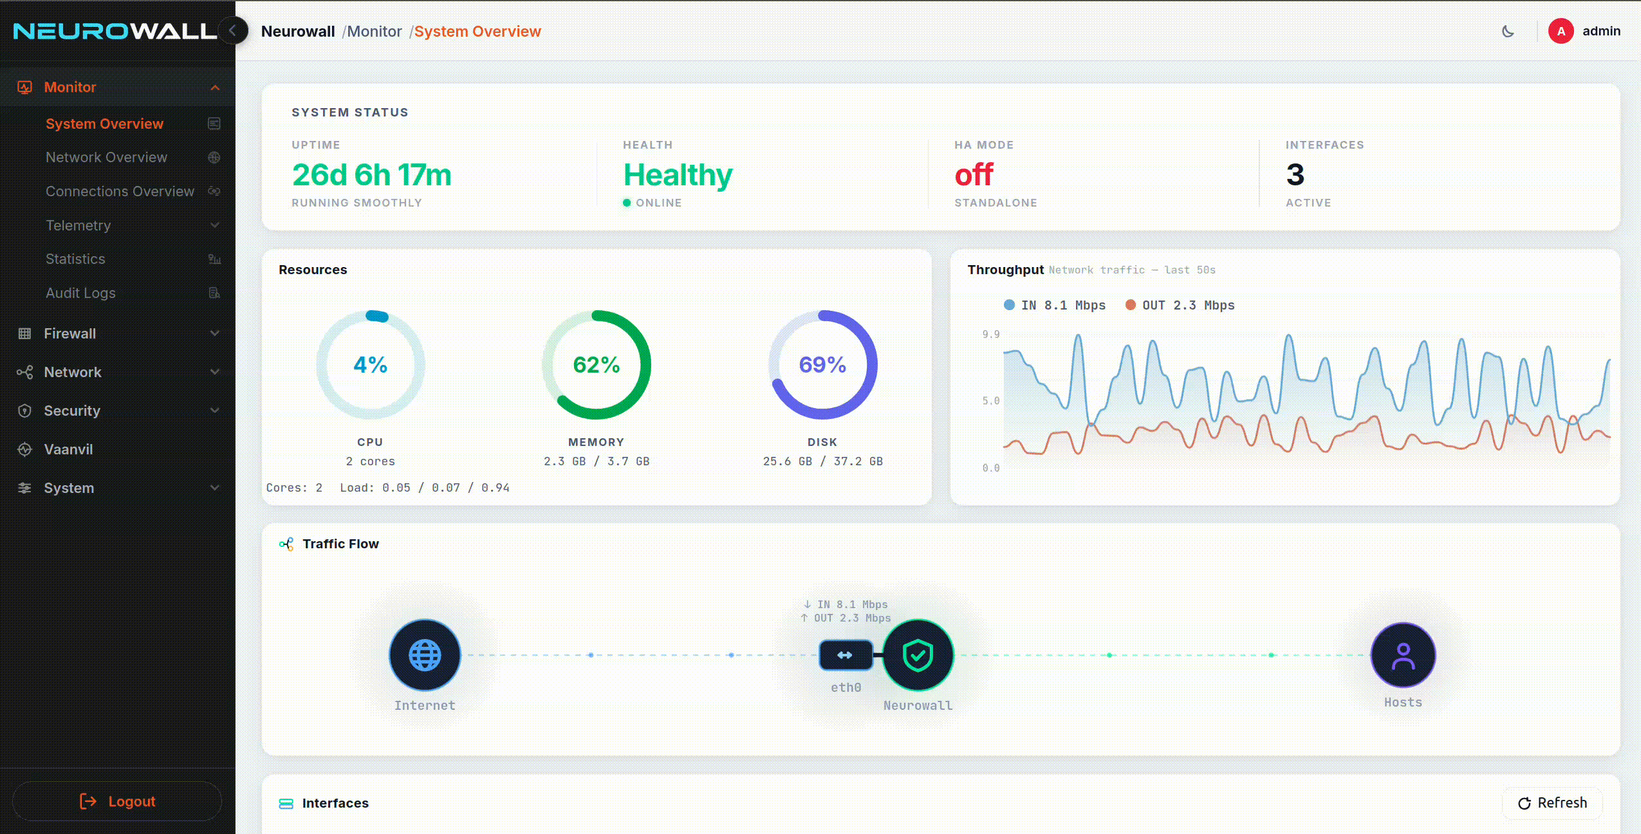
Task: Collapse the Monitor menu section
Action: (x=215, y=88)
